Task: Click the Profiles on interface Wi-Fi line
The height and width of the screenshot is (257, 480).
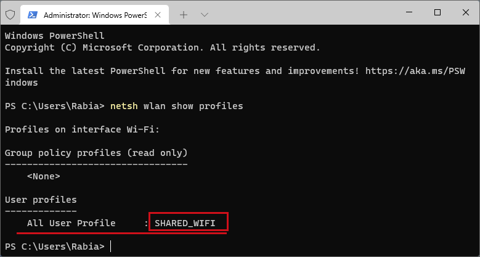Action: (x=82, y=129)
